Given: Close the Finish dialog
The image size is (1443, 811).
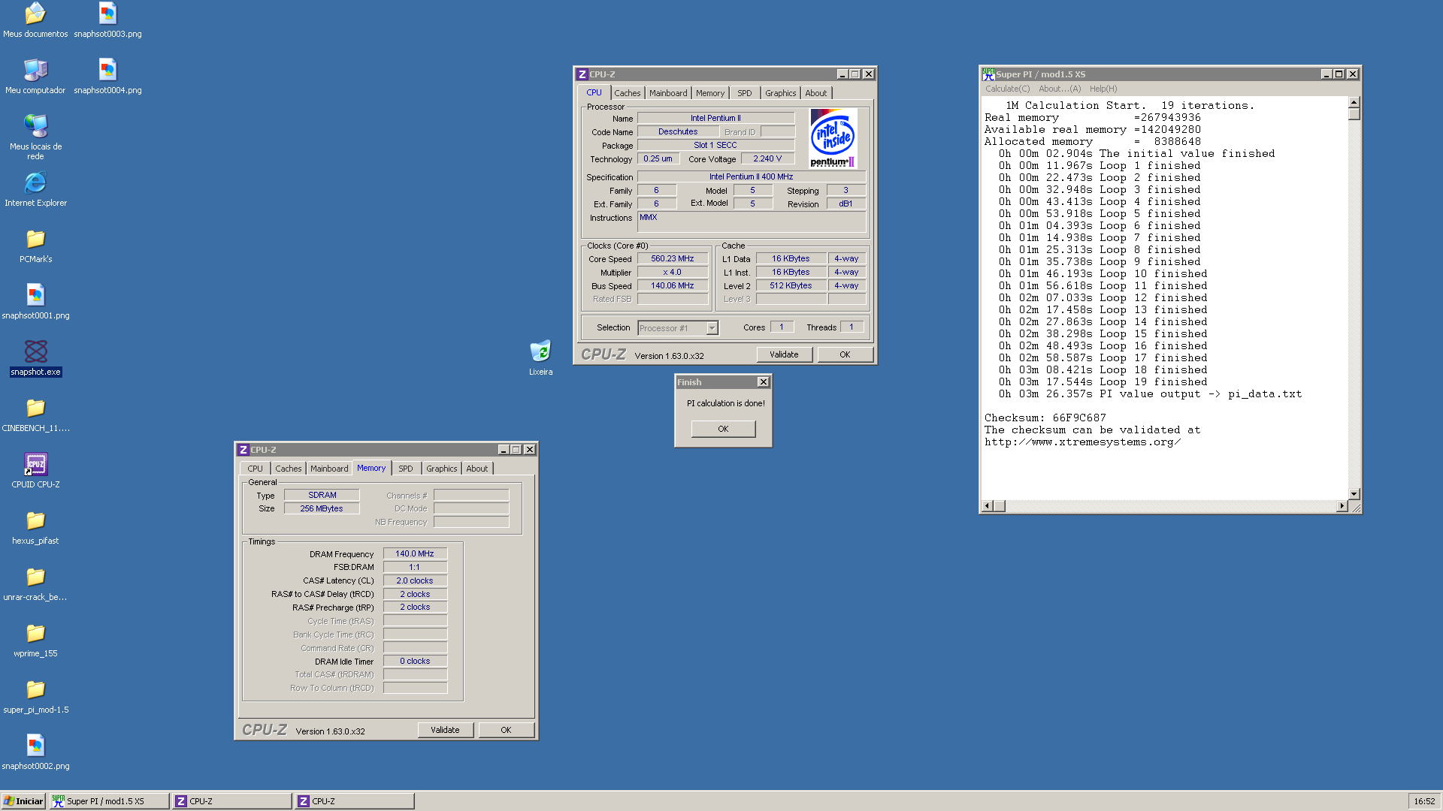Looking at the screenshot, I should click(763, 382).
